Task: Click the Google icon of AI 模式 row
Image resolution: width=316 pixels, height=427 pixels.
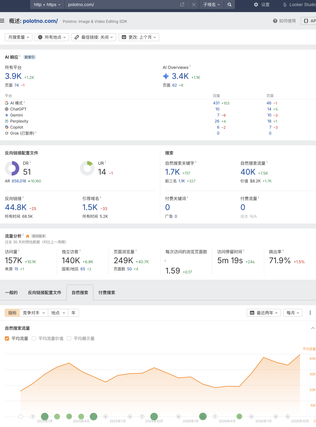Action: (7, 103)
